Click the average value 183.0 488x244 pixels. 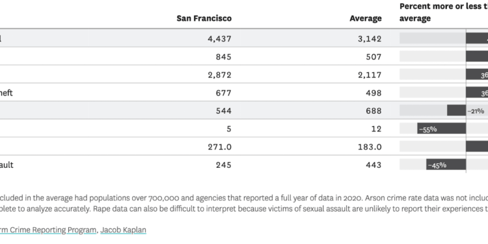pyautogui.click(x=370, y=146)
